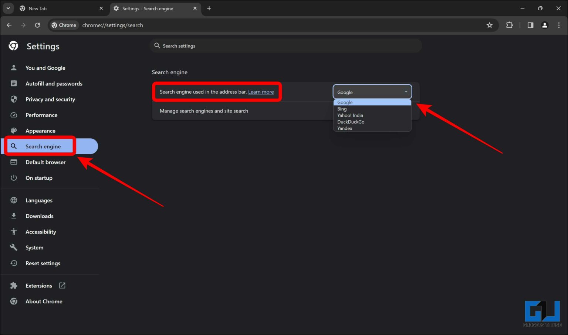Choose Yahoo! India search engine option
The image size is (568, 335).
tap(350, 115)
